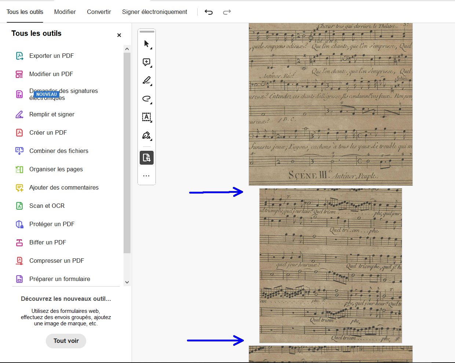Select the add comment tool
Viewport: 455px width, 363px height.
[147, 62]
